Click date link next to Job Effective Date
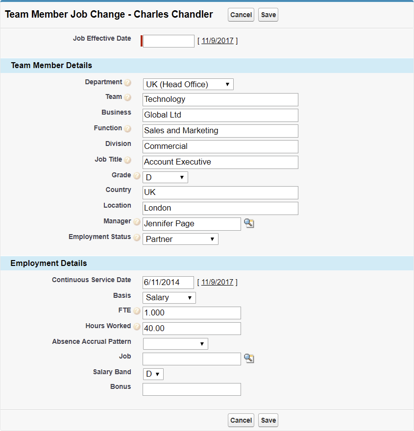This screenshot has width=414, height=431. (x=218, y=41)
